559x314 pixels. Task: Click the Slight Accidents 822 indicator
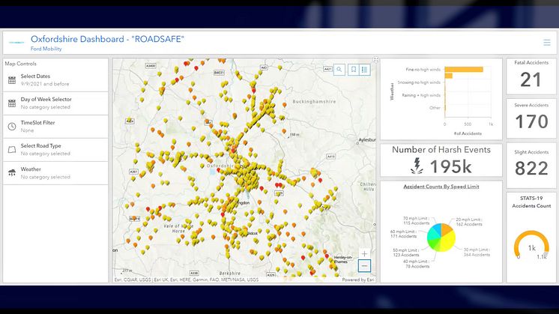click(x=531, y=166)
